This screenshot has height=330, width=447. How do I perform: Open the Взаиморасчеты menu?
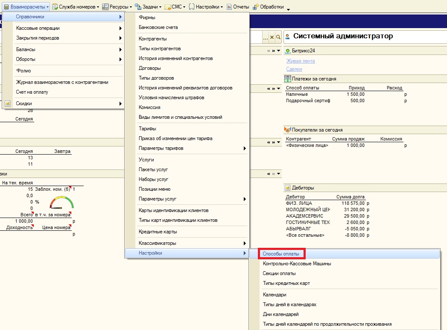[26, 7]
